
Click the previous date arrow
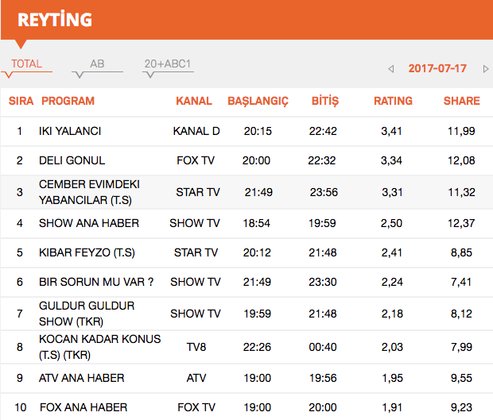point(391,69)
